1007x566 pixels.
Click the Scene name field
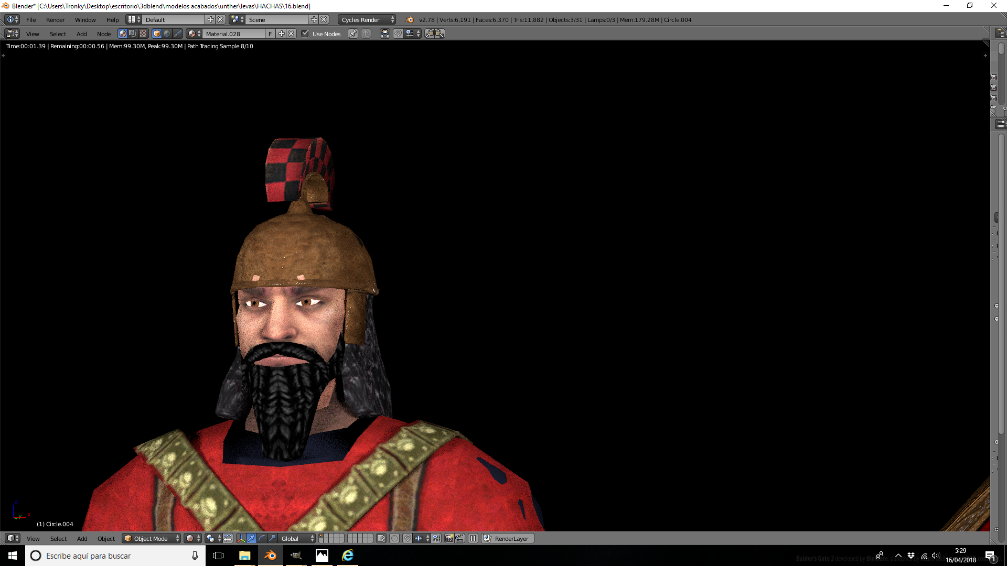point(277,19)
